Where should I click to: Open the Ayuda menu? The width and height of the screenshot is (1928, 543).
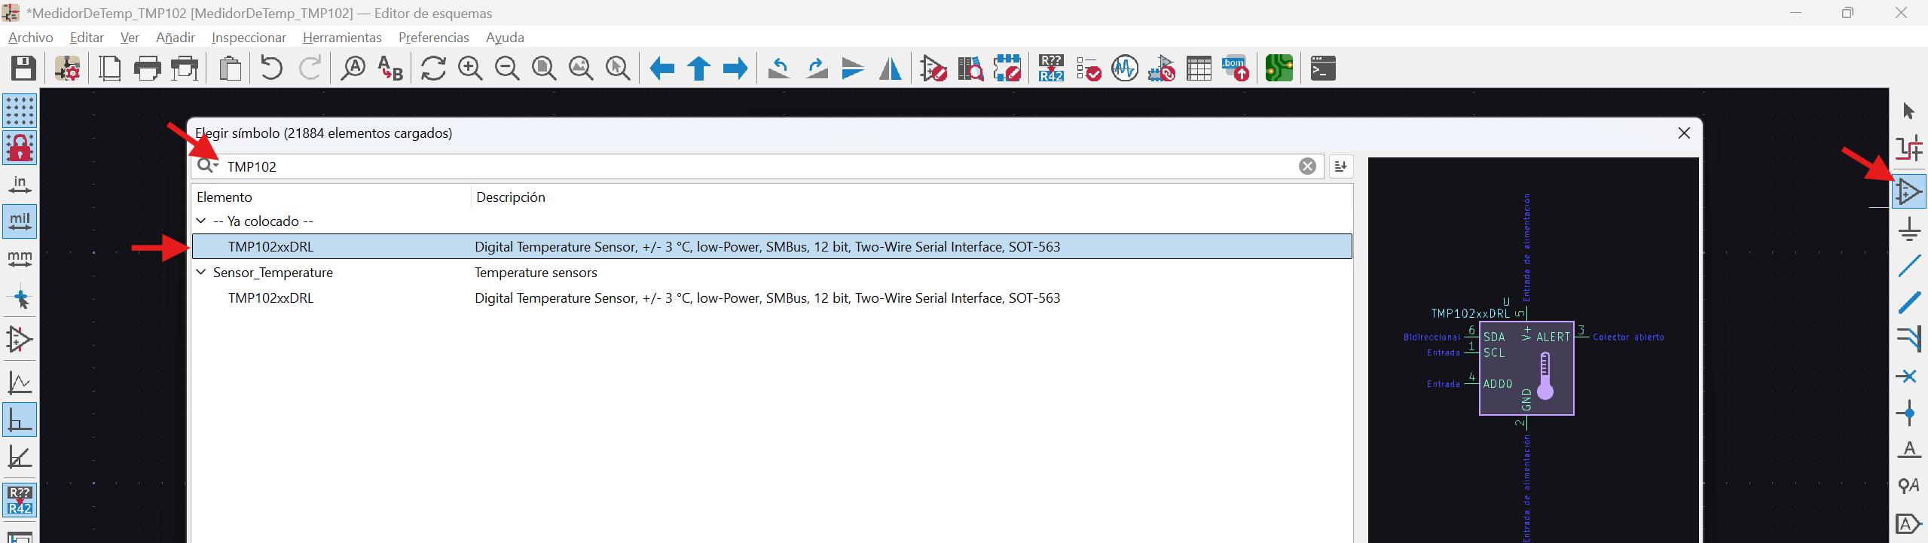point(505,37)
